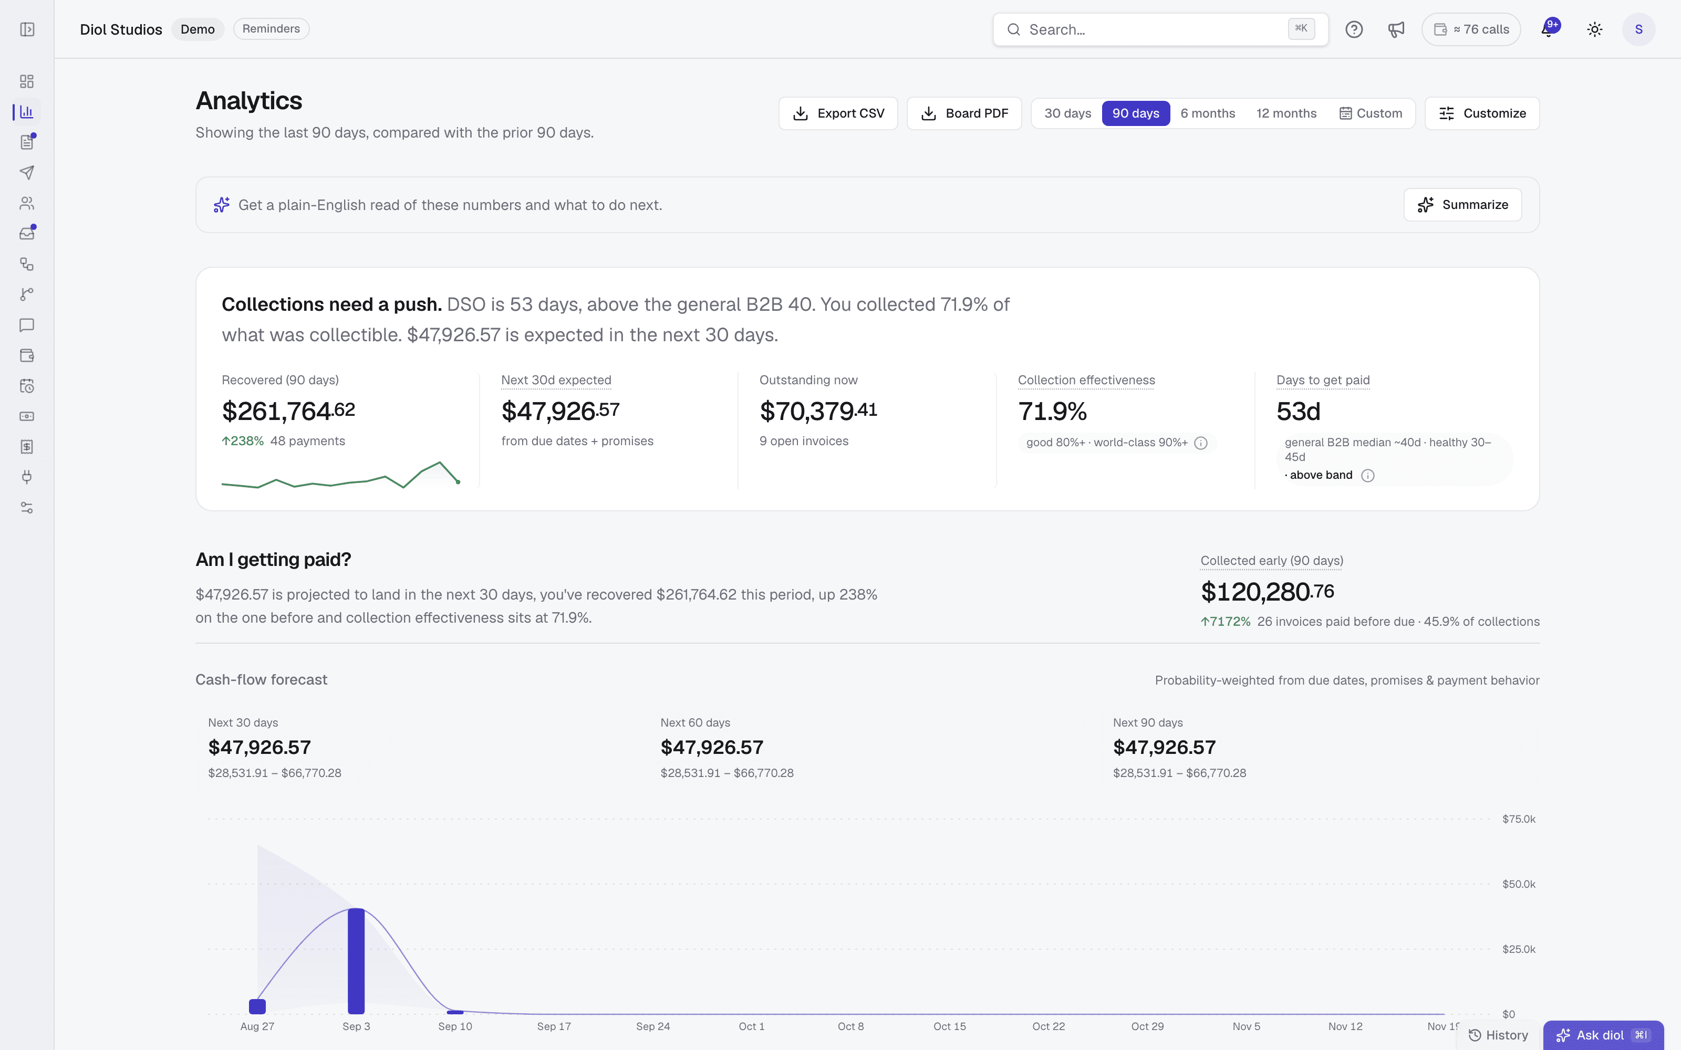Open Ask diol assistant

click(1603, 1035)
